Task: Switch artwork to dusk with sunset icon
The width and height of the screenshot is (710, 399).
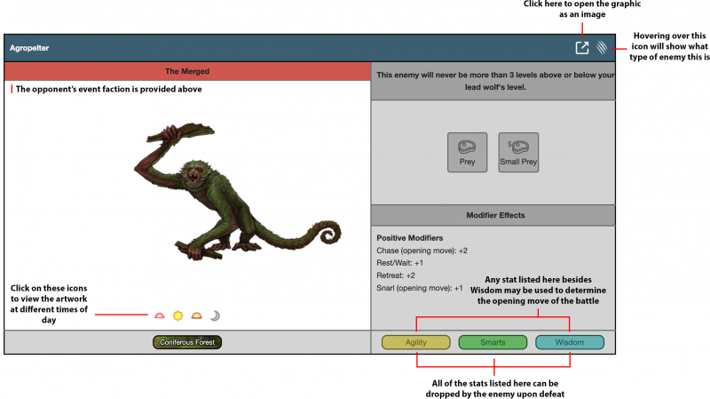Action: coord(196,315)
